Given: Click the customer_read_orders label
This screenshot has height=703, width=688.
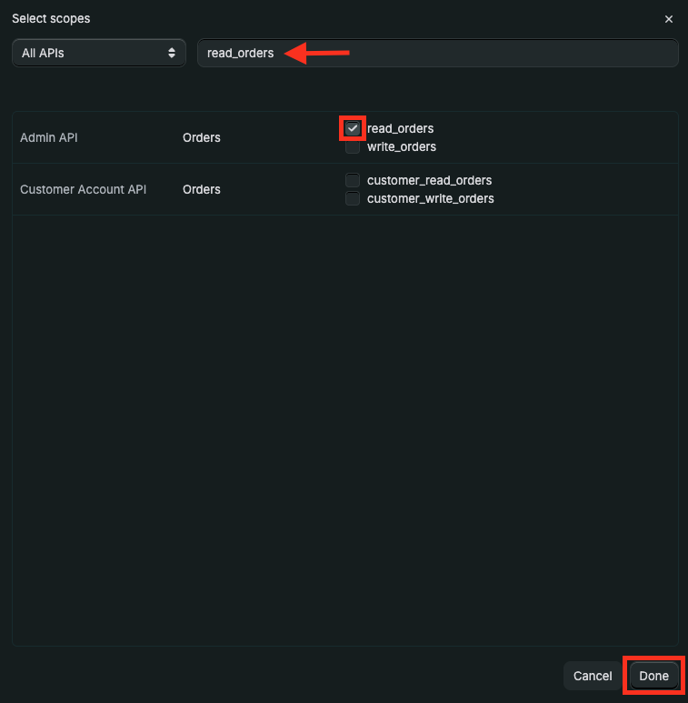Looking at the screenshot, I should [x=430, y=180].
